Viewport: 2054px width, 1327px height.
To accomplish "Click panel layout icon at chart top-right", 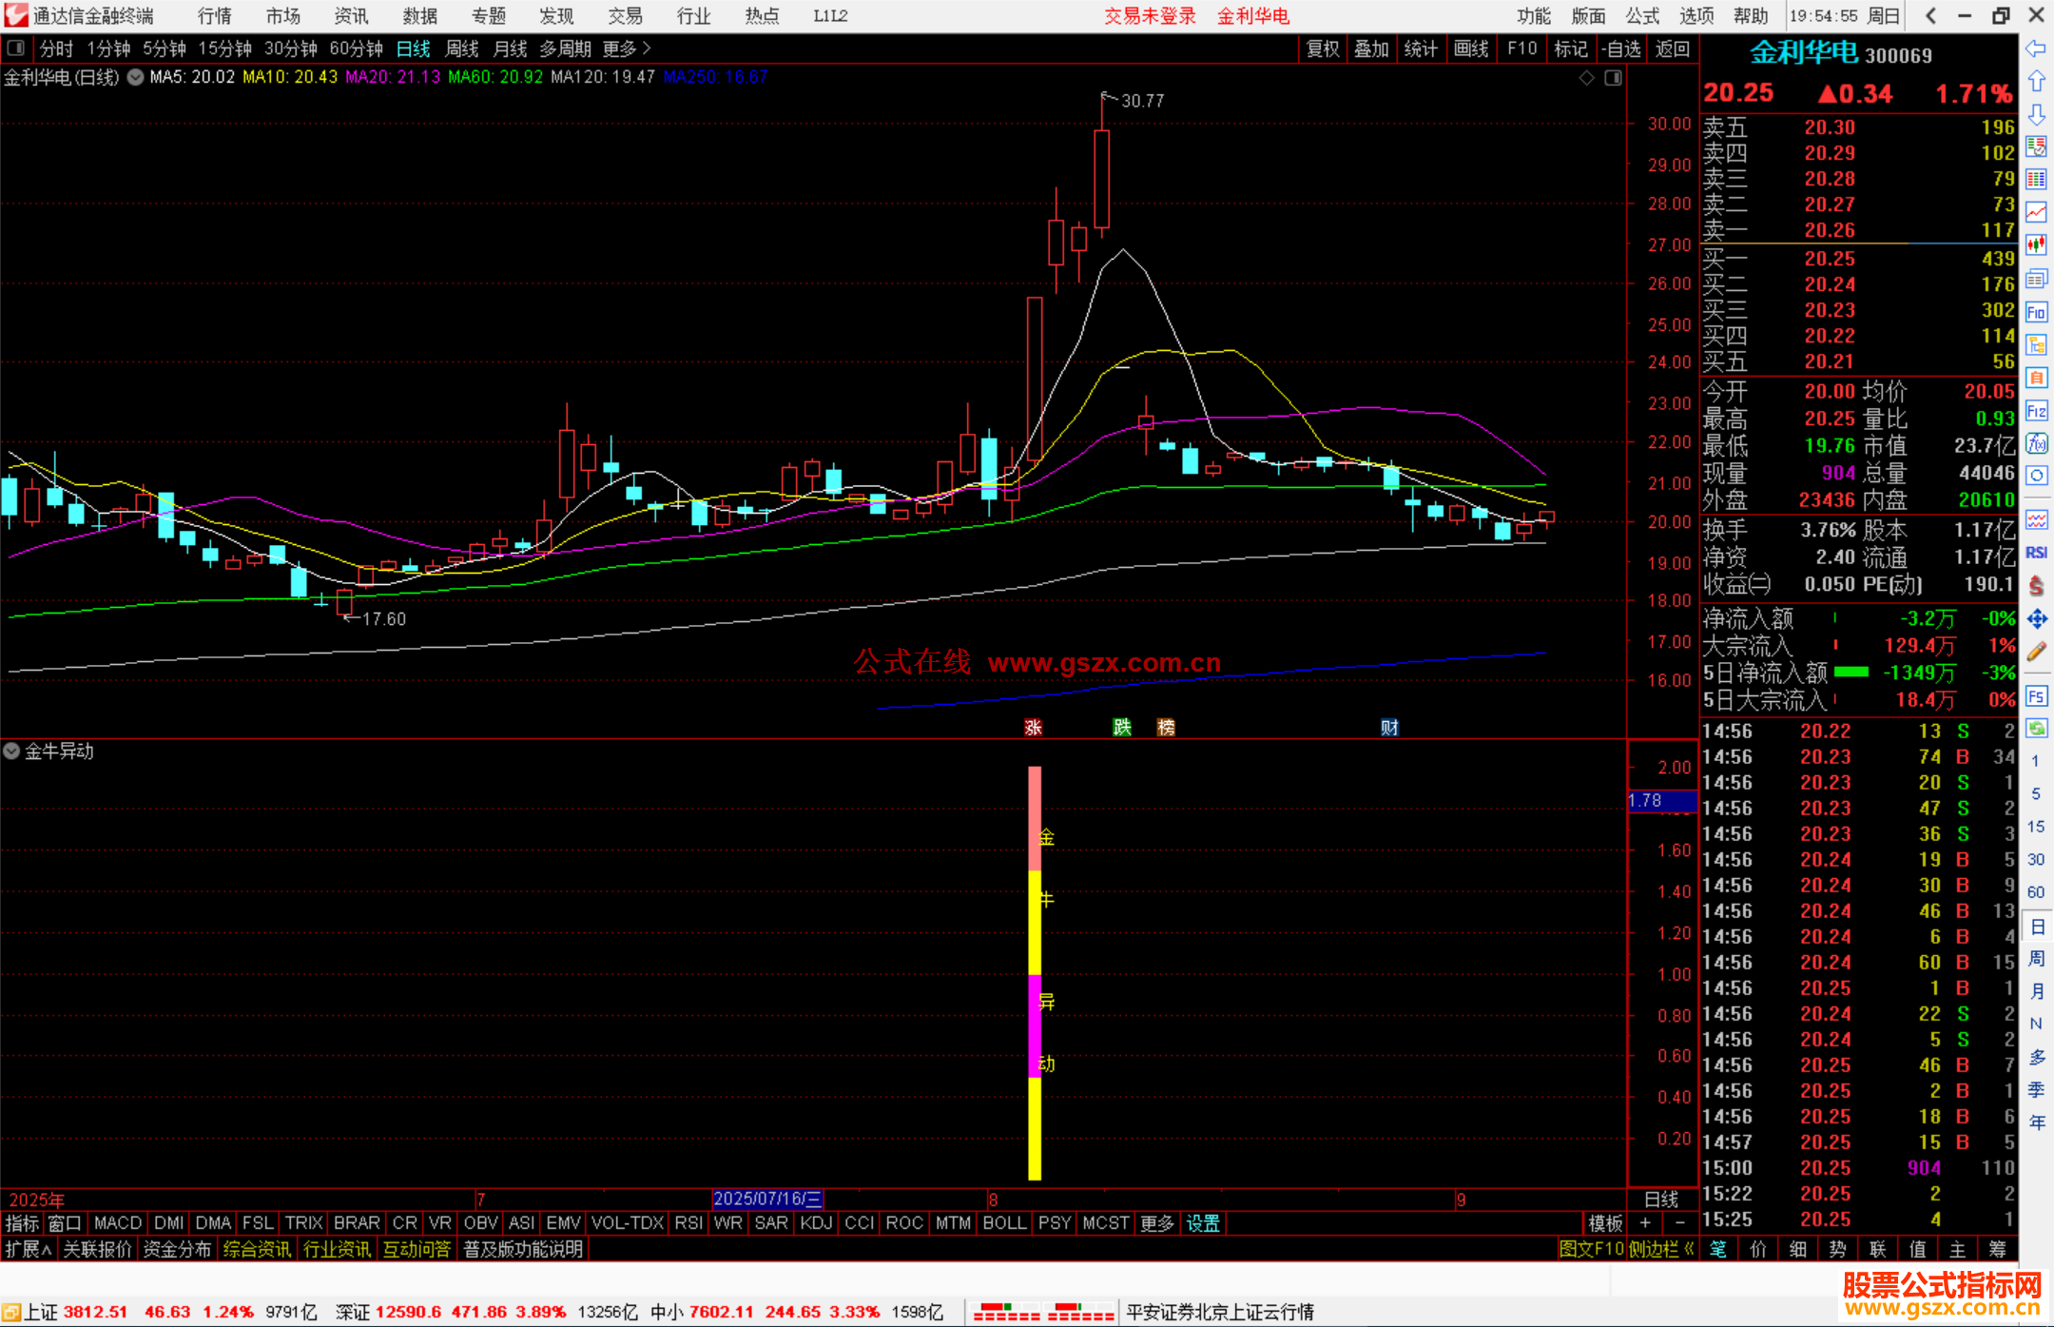I will pos(1613,78).
